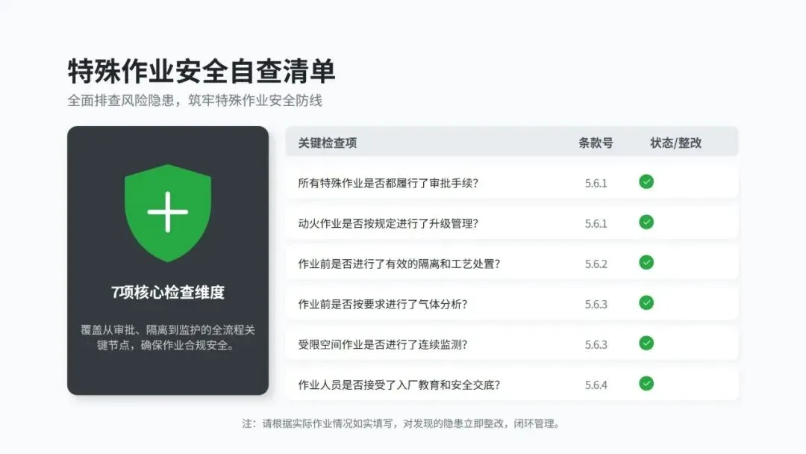Click 动火作业是否按规定进行了升级管理 item

pyautogui.click(x=388, y=224)
